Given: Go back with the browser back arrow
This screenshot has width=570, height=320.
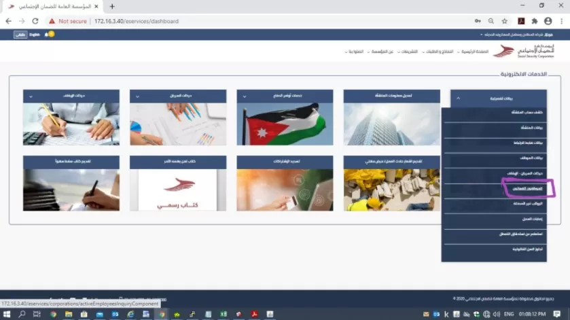Looking at the screenshot, I should click(8, 21).
